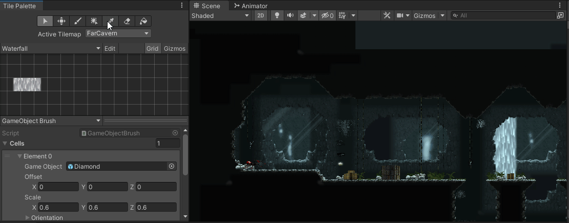Click the Scale Y field
The width and height of the screenshot is (569, 223).
click(x=108, y=208)
